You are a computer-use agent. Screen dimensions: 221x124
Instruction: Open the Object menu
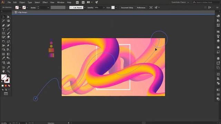[22, 2]
